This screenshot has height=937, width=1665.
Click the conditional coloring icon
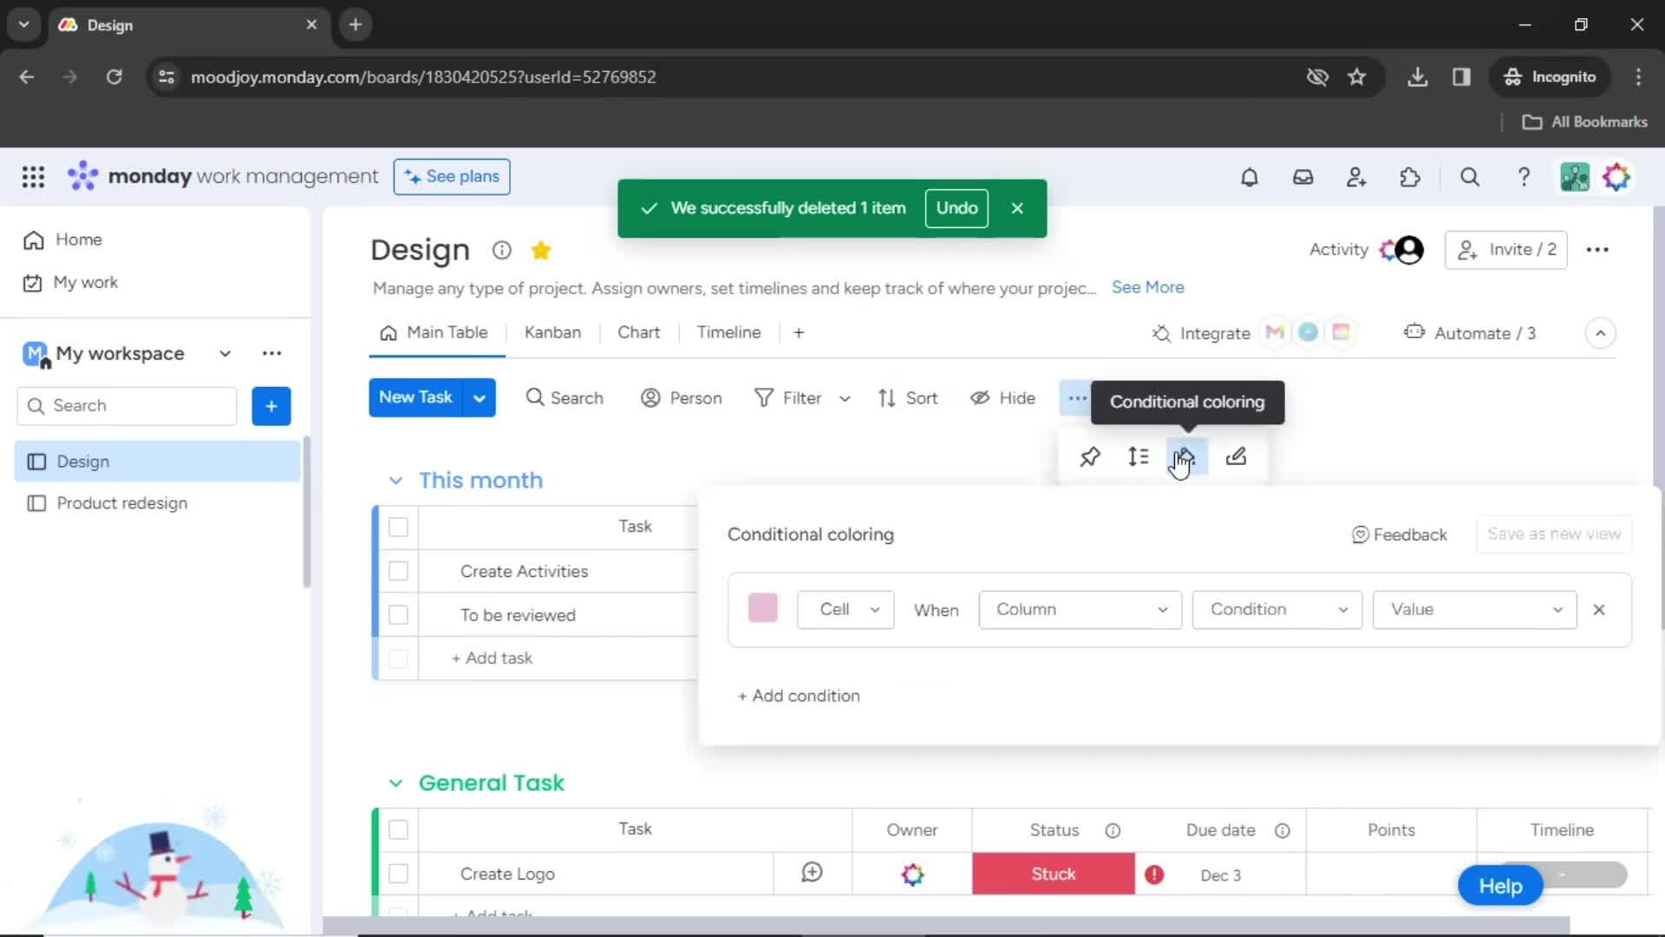[1185, 456]
